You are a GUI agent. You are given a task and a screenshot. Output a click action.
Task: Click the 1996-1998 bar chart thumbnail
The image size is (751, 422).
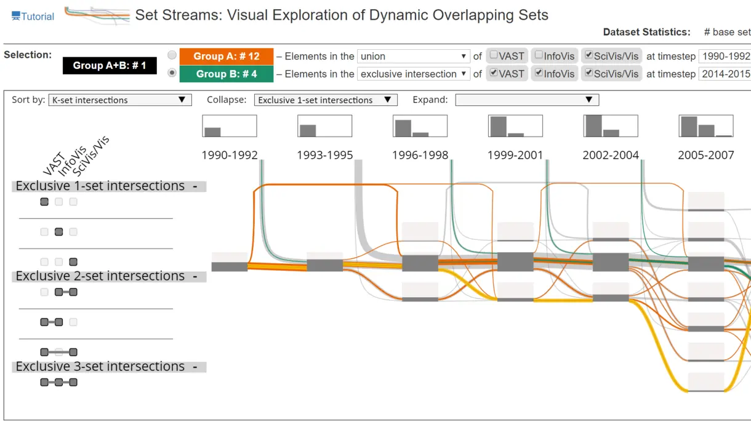pyautogui.click(x=420, y=125)
